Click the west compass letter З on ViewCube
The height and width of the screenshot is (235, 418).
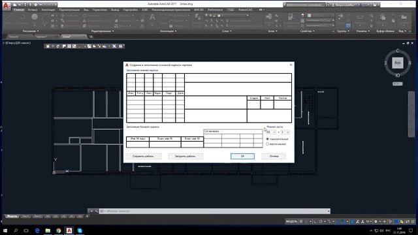(x=385, y=63)
